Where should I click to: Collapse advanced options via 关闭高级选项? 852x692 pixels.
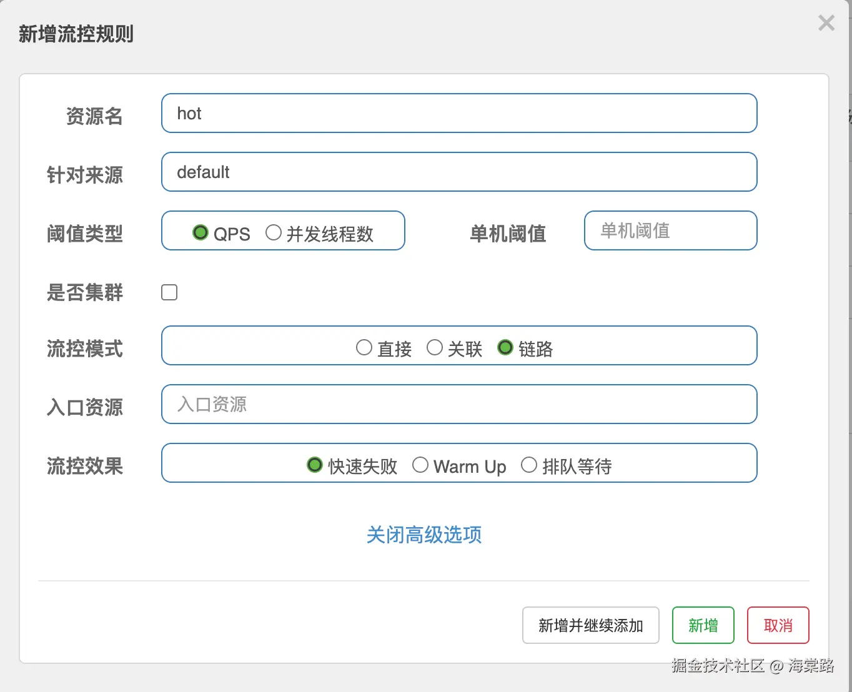pos(424,535)
